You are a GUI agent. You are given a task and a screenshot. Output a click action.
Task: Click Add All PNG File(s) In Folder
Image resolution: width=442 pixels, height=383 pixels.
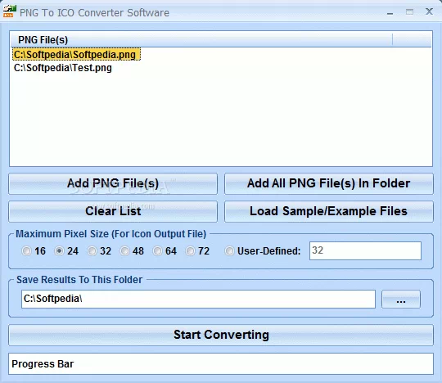pyautogui.click(x=329, y=184)
